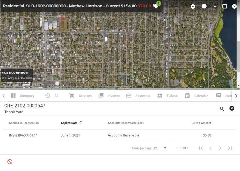The width and height of the screenshot is (240, 171).
Task: Click scrollbar down arrow beside map
Action: (238, 86)
